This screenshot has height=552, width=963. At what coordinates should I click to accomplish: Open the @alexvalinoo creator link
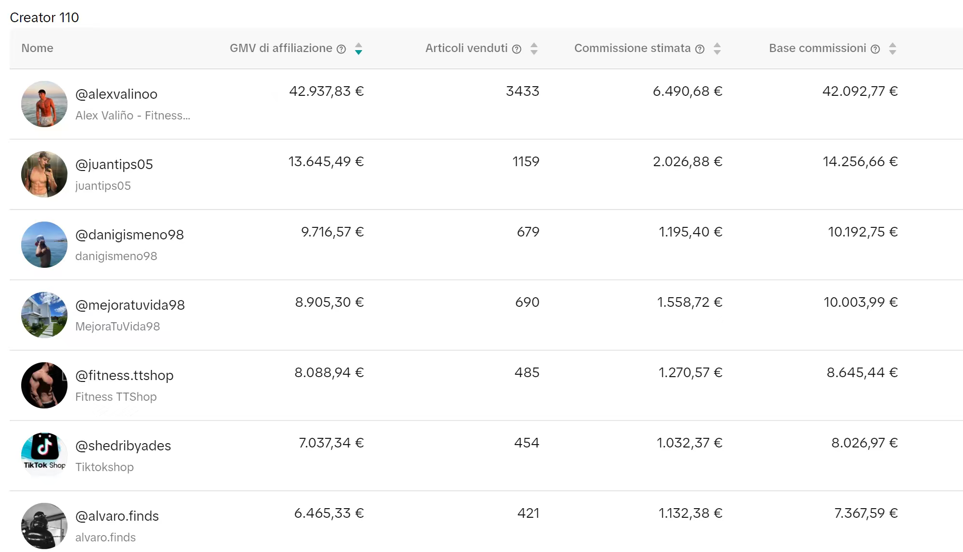click(x=116, y=94)
